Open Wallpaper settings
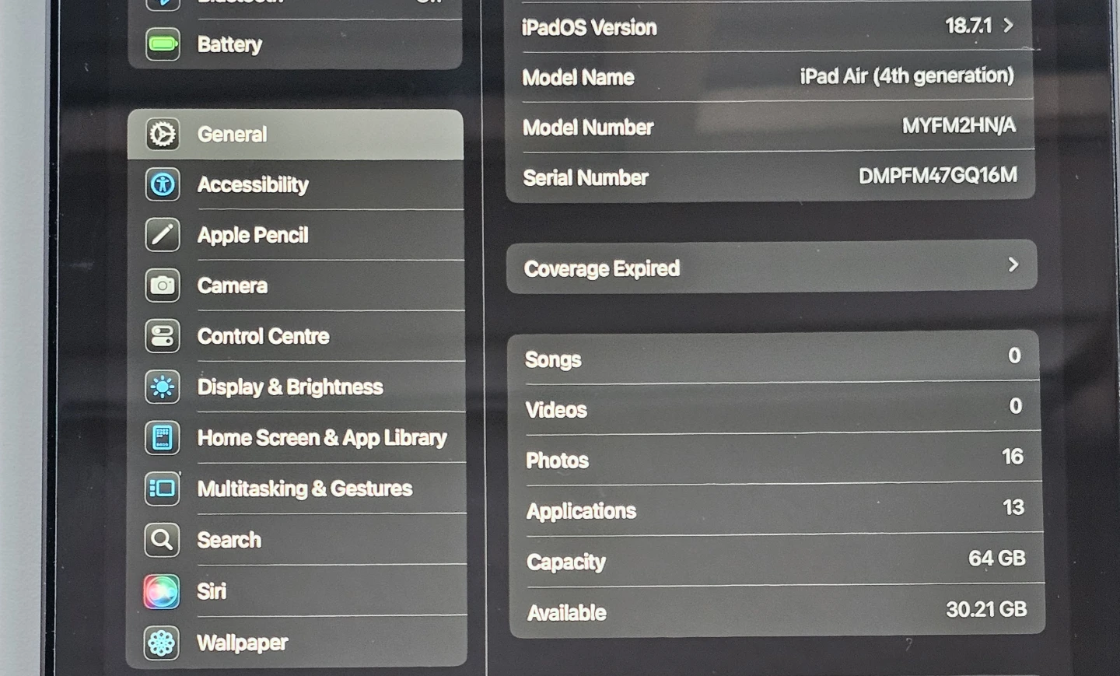The image size is (1120, 676). 297,643
